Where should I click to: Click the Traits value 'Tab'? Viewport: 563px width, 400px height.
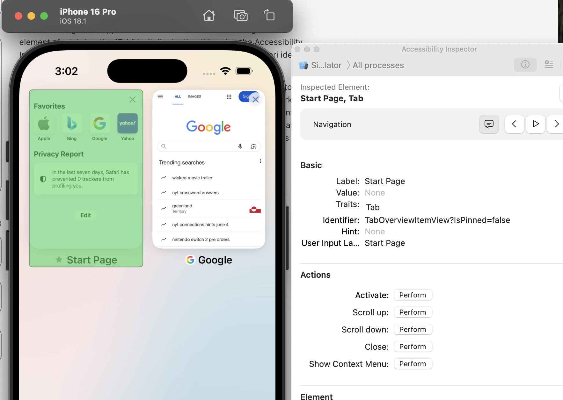373,207
